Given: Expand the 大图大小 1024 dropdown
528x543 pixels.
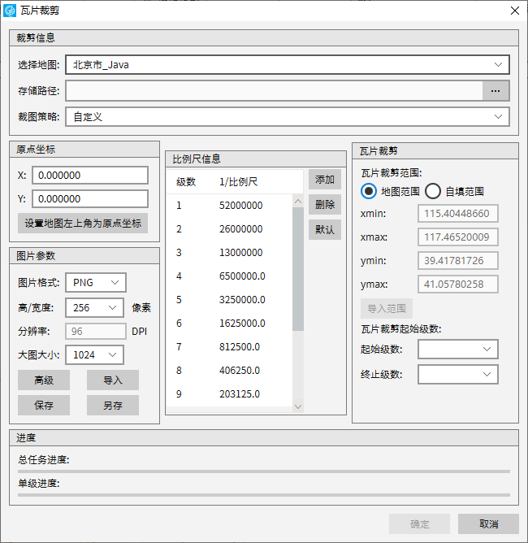Looking at the screenshot, I should pos(93,354).
